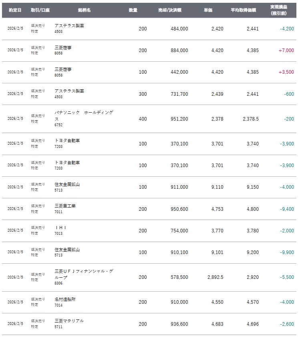The height and width of the screenshot is (339, 300).
Task: Click the 数量 column header
Action: point(133,10)
